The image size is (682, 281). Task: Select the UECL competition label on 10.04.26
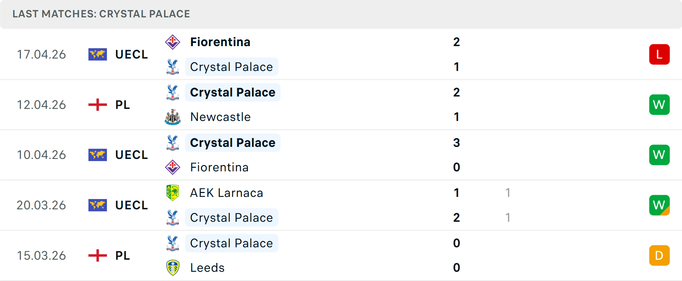click(x=131, y=154)
